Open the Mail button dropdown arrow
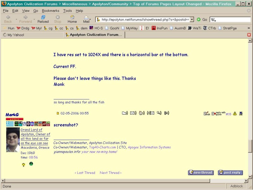 (x=90, y=20)
